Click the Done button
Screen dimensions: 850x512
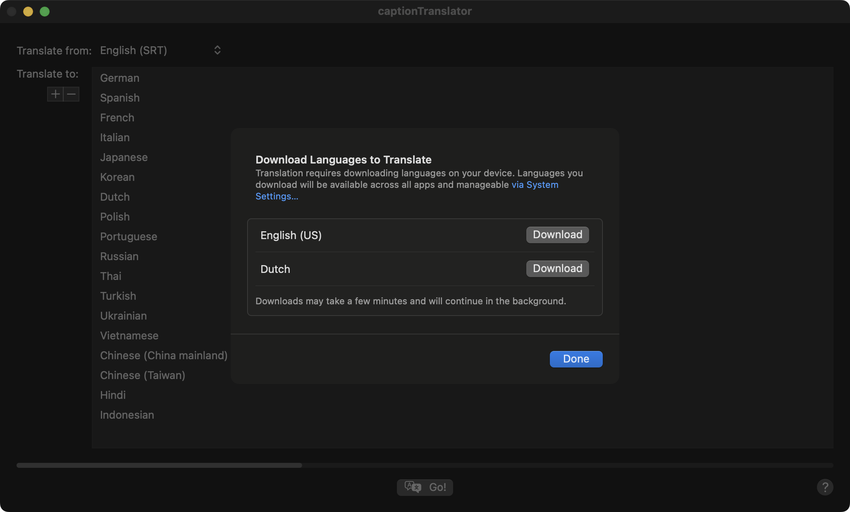pos(576,359)
